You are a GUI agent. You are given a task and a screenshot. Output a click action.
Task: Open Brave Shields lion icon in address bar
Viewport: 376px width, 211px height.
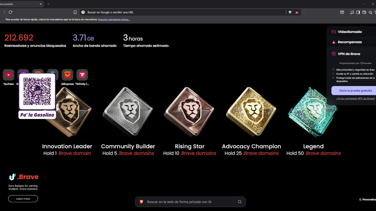tap(290, 12)
